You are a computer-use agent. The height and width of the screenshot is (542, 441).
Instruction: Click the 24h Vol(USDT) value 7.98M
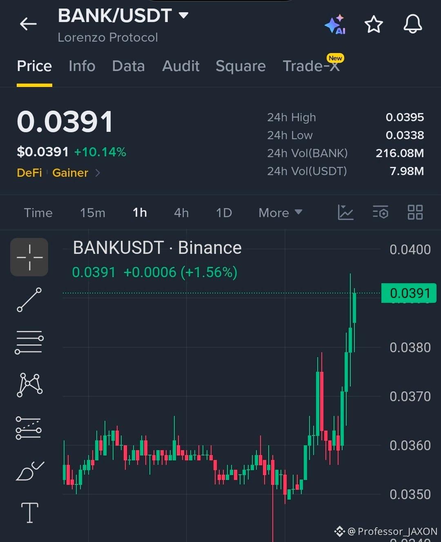pos(407,171)
